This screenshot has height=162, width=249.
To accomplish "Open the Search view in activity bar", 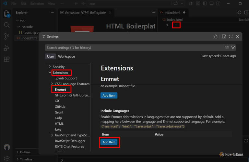I will 7,25.
